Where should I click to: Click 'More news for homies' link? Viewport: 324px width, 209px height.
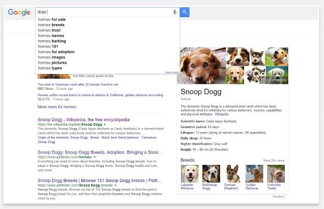pos(57,107)
